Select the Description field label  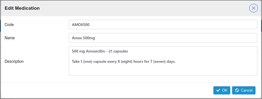(x=14, y=61)
